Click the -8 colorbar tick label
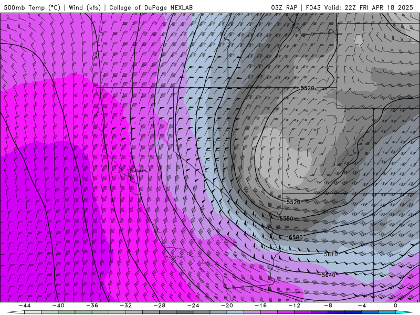 pyautogui.click(x=328, y=306)
